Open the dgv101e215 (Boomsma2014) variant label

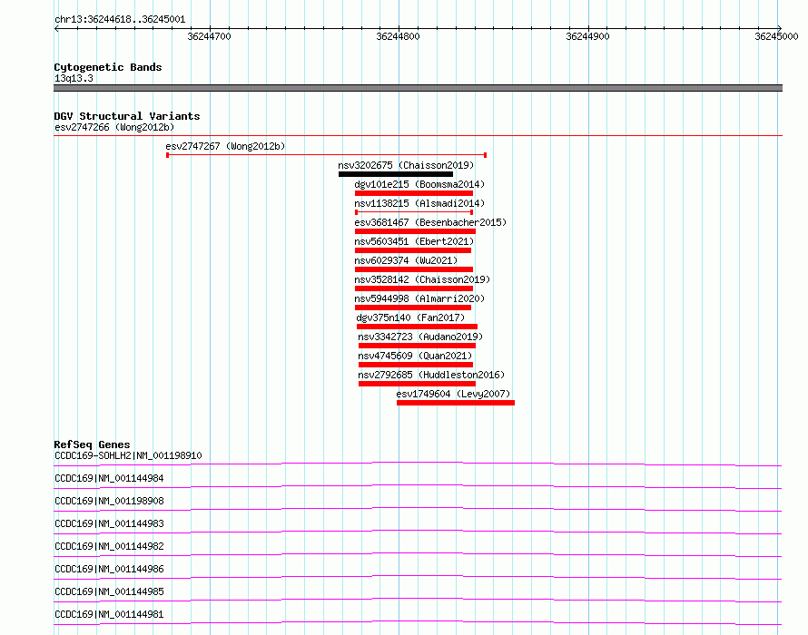pyautogui.click(x=419, y=184)
